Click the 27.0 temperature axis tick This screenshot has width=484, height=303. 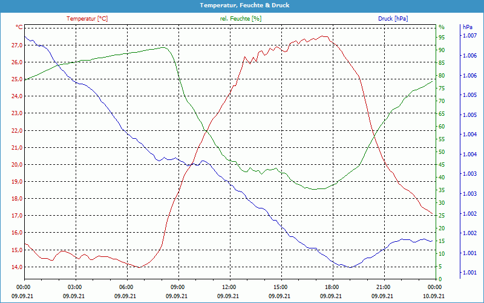coord(15,45)
